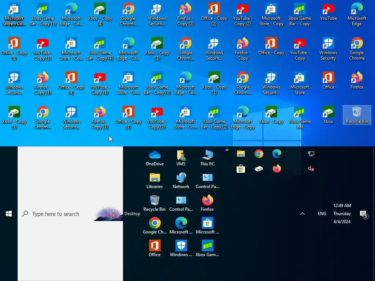Image resolution: width=375 pixels, height=281 pixels.
Task: Select the Xbox - Copy (2) desktop icon
Action: pos(214,84)
